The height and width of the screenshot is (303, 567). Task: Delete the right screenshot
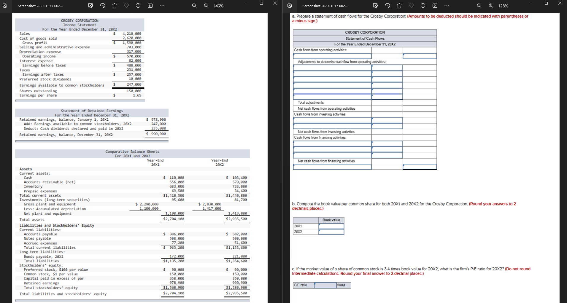click(x=399, y=6)
